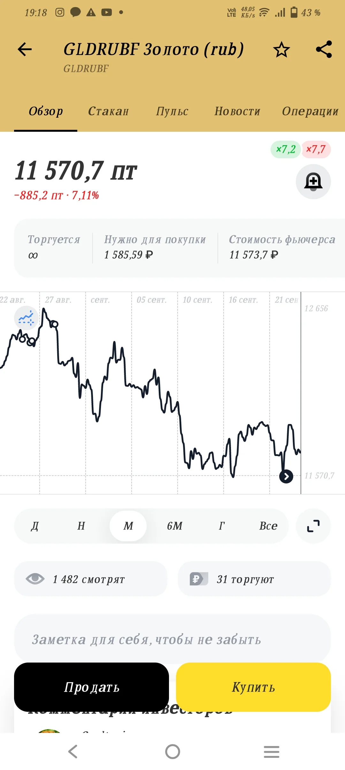Viewport: 345px width, 770px height.
Task: Tap the yellow Купить button
Action: tap(253, 687)
